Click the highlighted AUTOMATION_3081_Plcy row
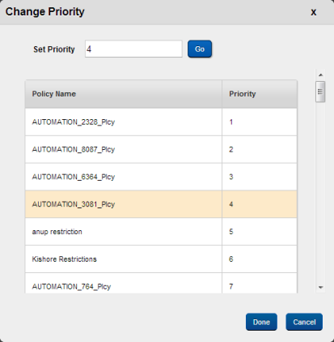334x342 pixels. [x=161, y=204]
